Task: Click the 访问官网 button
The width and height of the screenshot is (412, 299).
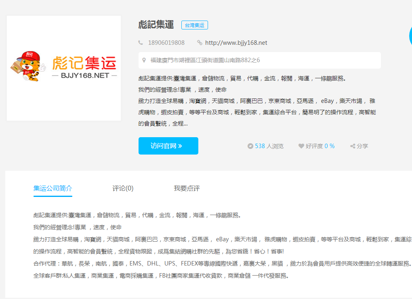Action: (x=168, y=146)
